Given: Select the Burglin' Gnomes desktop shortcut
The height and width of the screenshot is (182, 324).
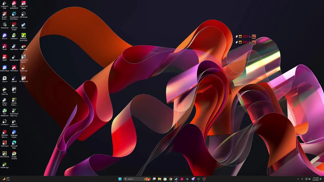Looking at the screenshot, I should (5, 16).
